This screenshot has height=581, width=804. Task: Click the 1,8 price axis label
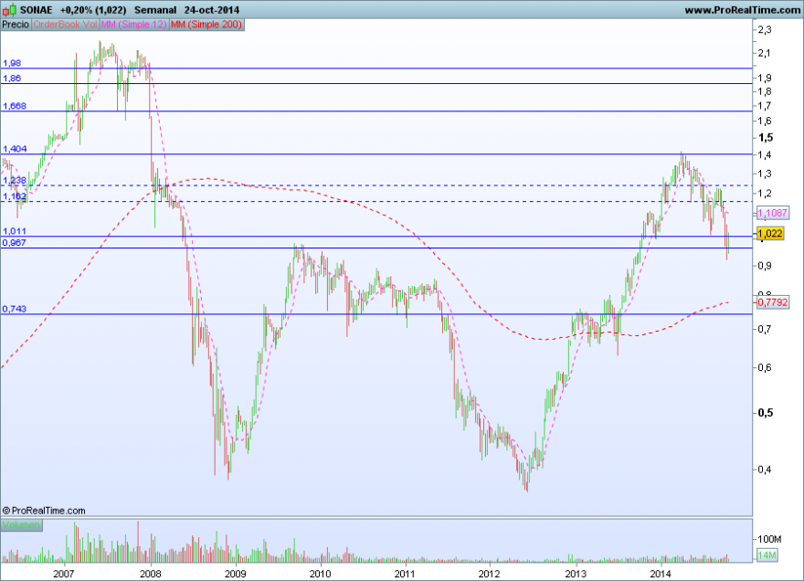[765, 91]
